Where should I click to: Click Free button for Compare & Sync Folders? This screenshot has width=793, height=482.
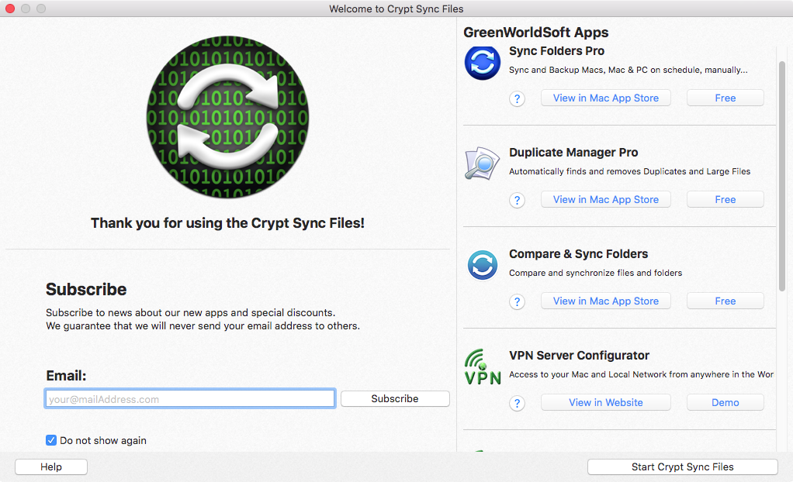pyautogui.click(x=725, y=301)
